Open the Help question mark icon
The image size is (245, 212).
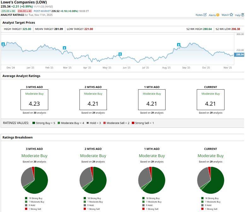point(242,15)
